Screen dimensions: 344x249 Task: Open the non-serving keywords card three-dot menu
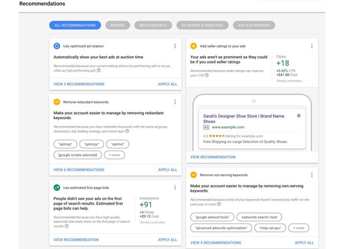(x=312, y=175)
